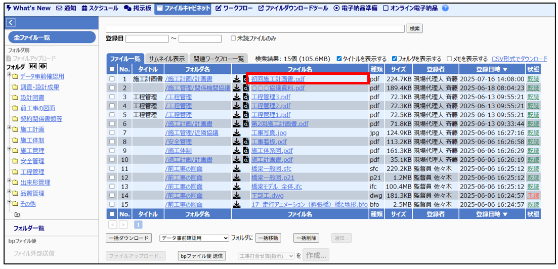Tick the メモを表示する checkbox
This screenshot has height=269, width=558.
coord(449,59)
